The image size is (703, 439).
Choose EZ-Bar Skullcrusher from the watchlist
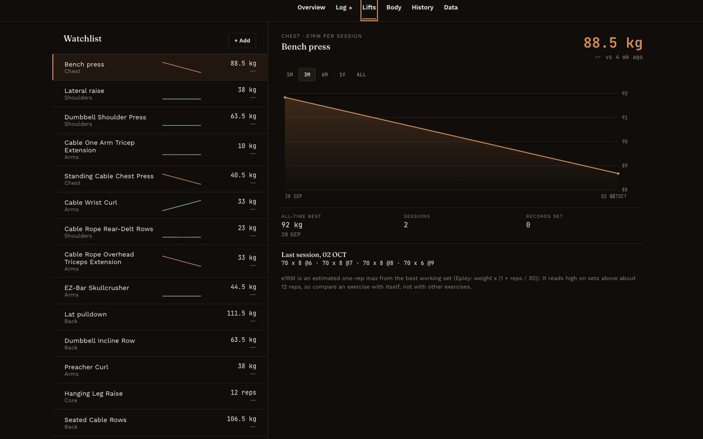160,291
